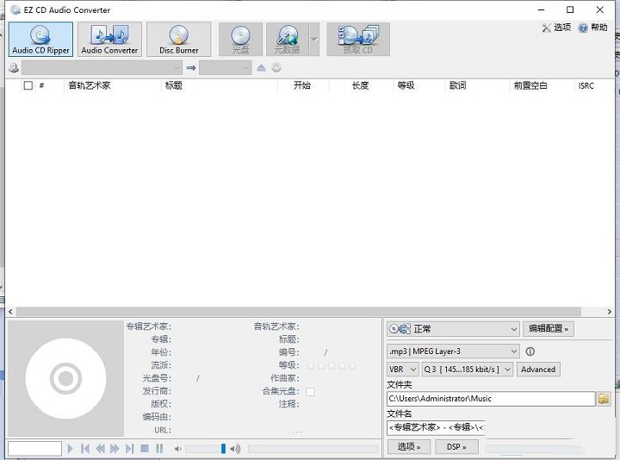The image size is (620, 460).
Task: Open the VBR mode dropdown
Action: [x=402, y=370]
